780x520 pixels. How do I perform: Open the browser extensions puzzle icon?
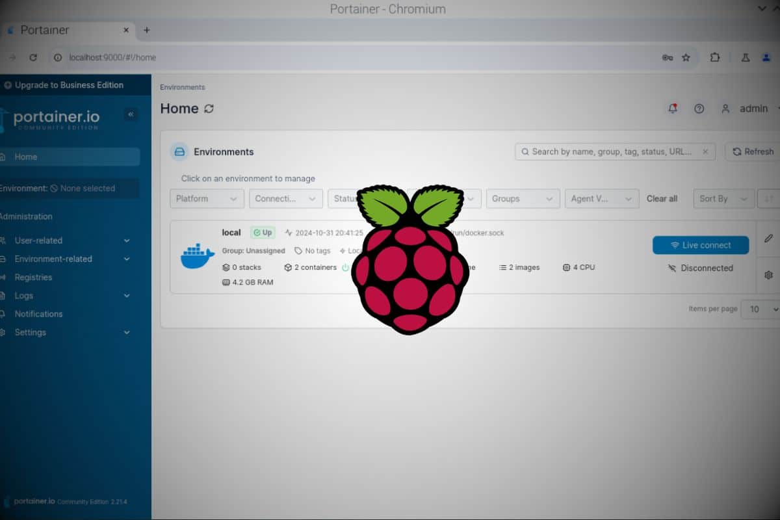(x=715, y=57)
